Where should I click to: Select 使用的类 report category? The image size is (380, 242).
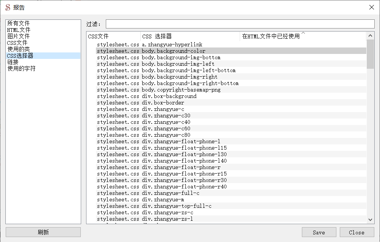point(19,49)
